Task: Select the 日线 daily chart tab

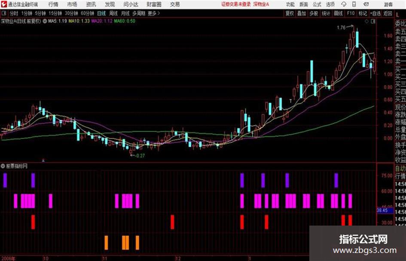Action: [x=101, y=13]
